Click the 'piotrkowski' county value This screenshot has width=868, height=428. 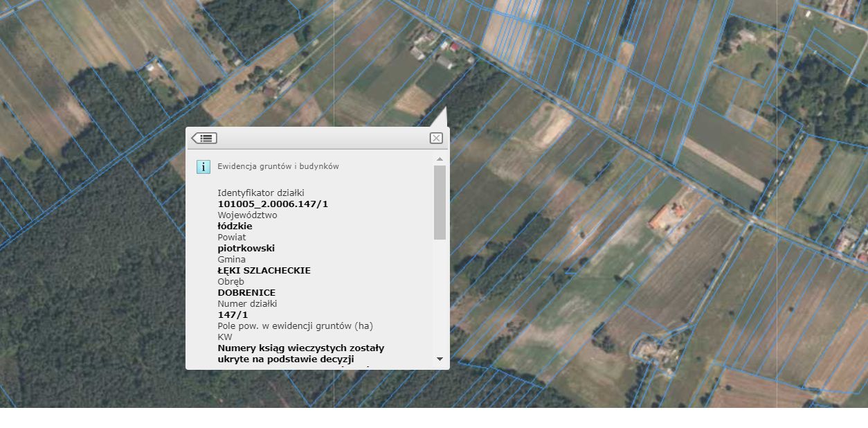246,248
